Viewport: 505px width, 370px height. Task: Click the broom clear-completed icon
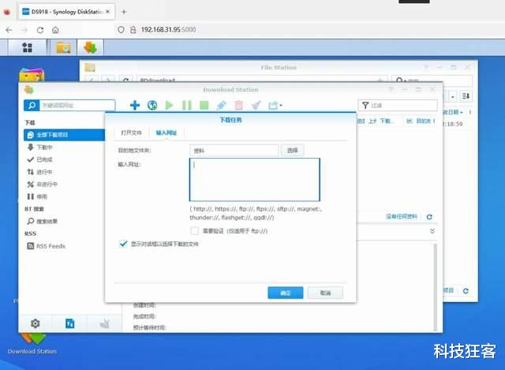256,105
